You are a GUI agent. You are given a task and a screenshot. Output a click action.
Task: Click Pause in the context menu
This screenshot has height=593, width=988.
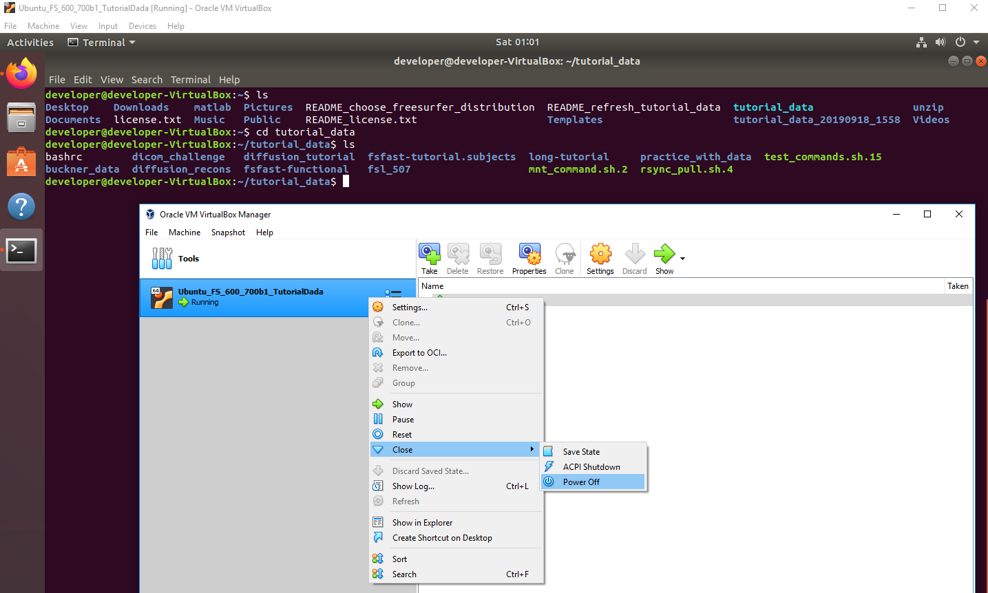point(403,420)
